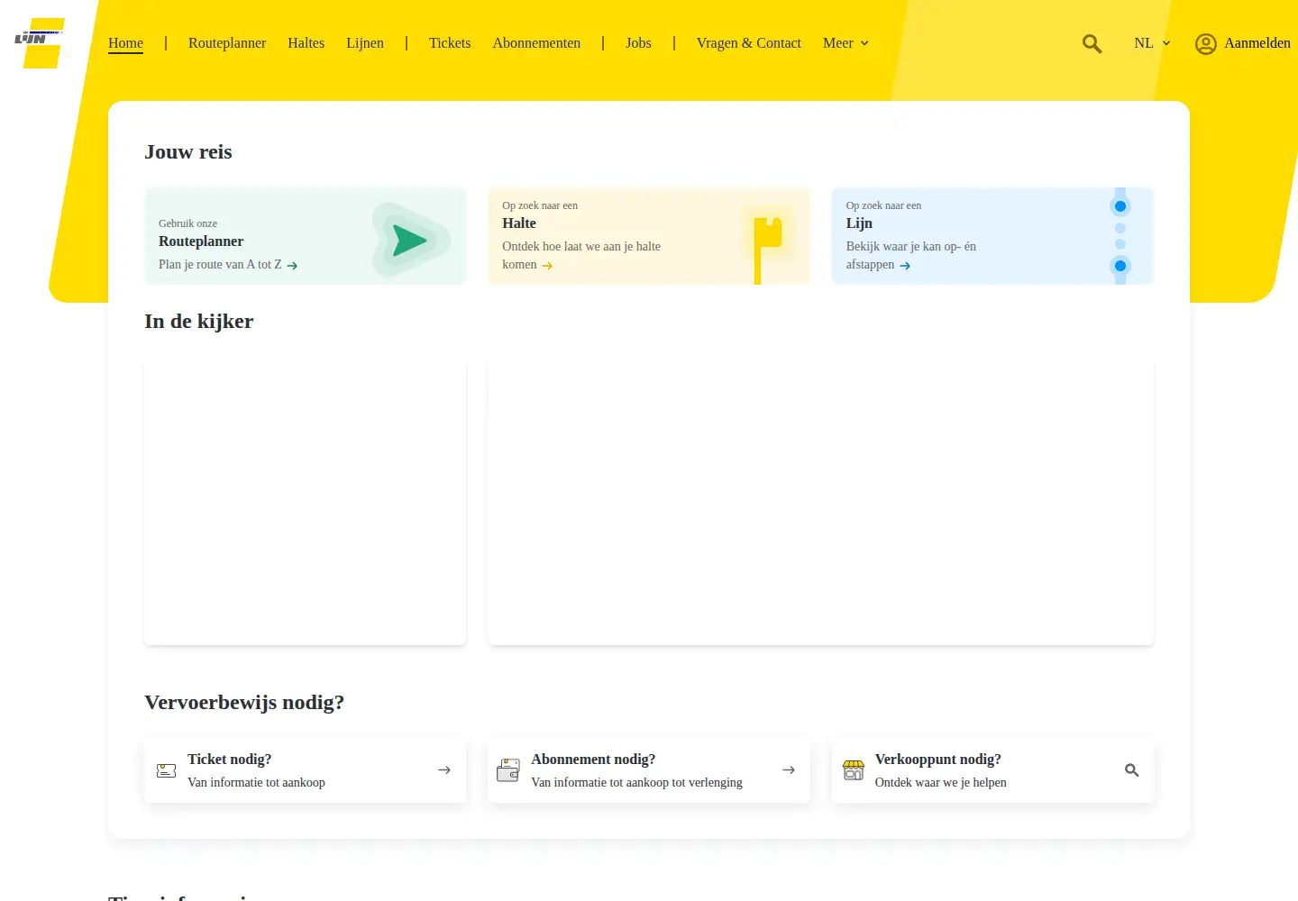This screenshot has width=1298, height=901.
Task: Click the arrow on the Abonnement nodig? card
Action: [x=789, y=770]
